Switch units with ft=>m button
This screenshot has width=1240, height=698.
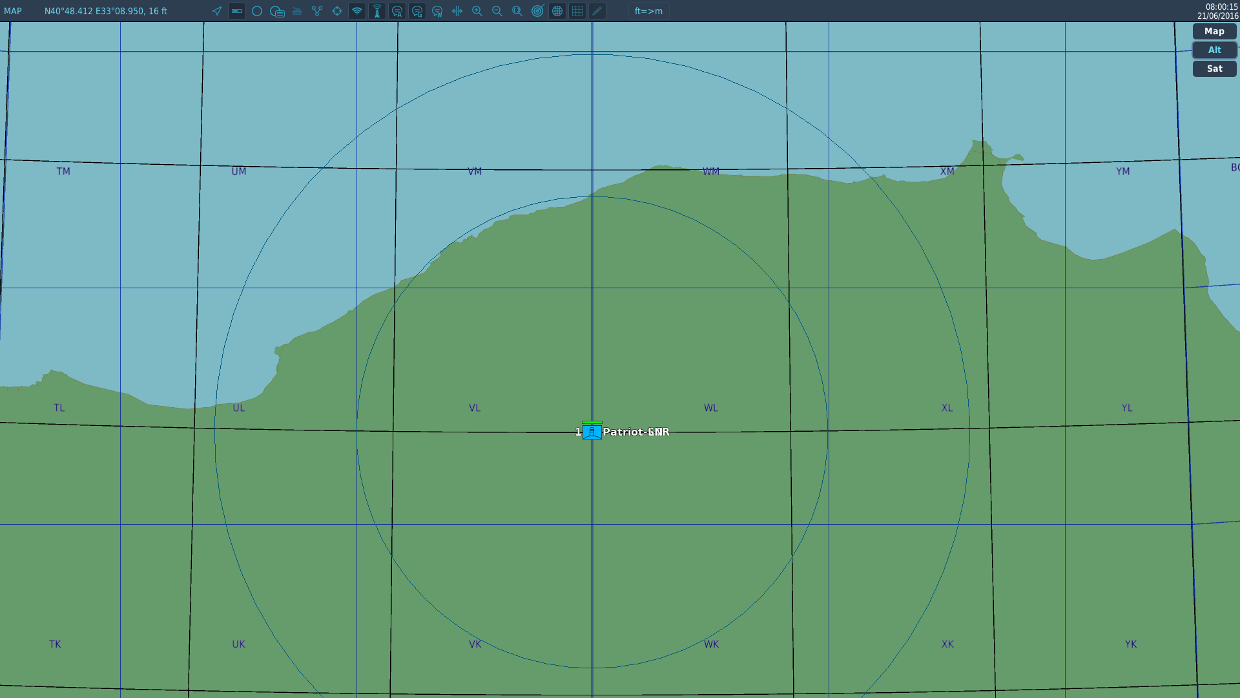(648, 11)
